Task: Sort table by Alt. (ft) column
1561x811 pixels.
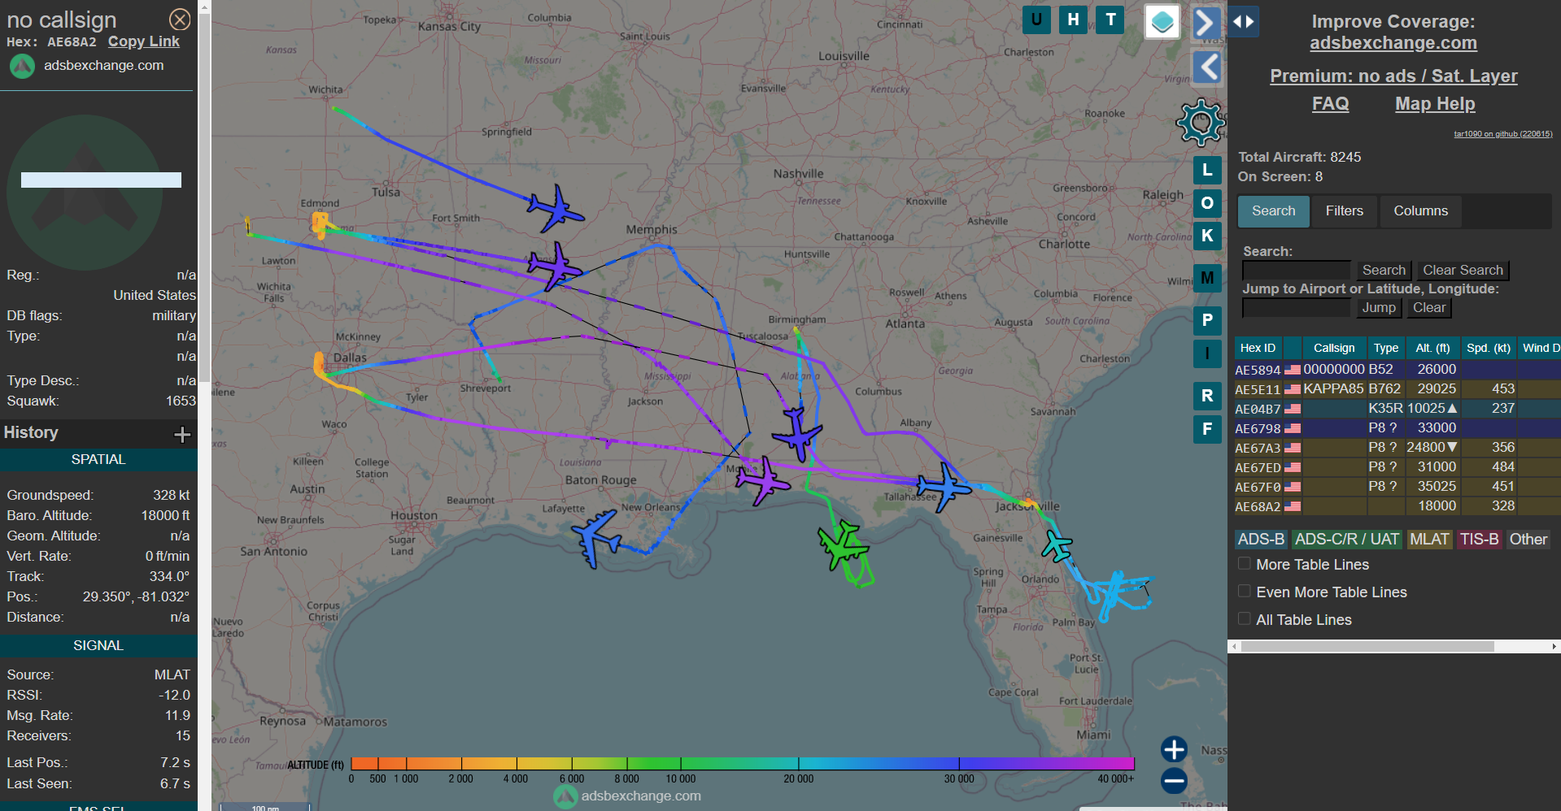Action: pos(1432,348)
